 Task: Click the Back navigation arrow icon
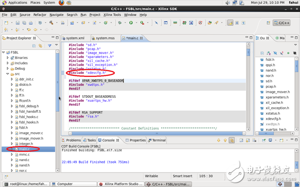pos(35,29)
